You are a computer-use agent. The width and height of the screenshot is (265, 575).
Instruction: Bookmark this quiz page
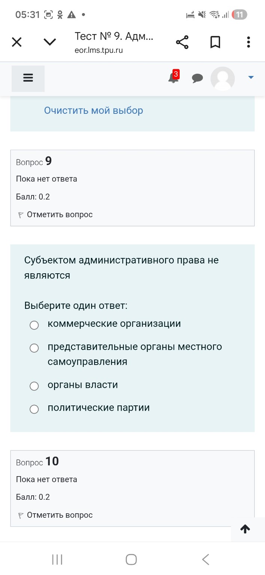pos(215,42)
